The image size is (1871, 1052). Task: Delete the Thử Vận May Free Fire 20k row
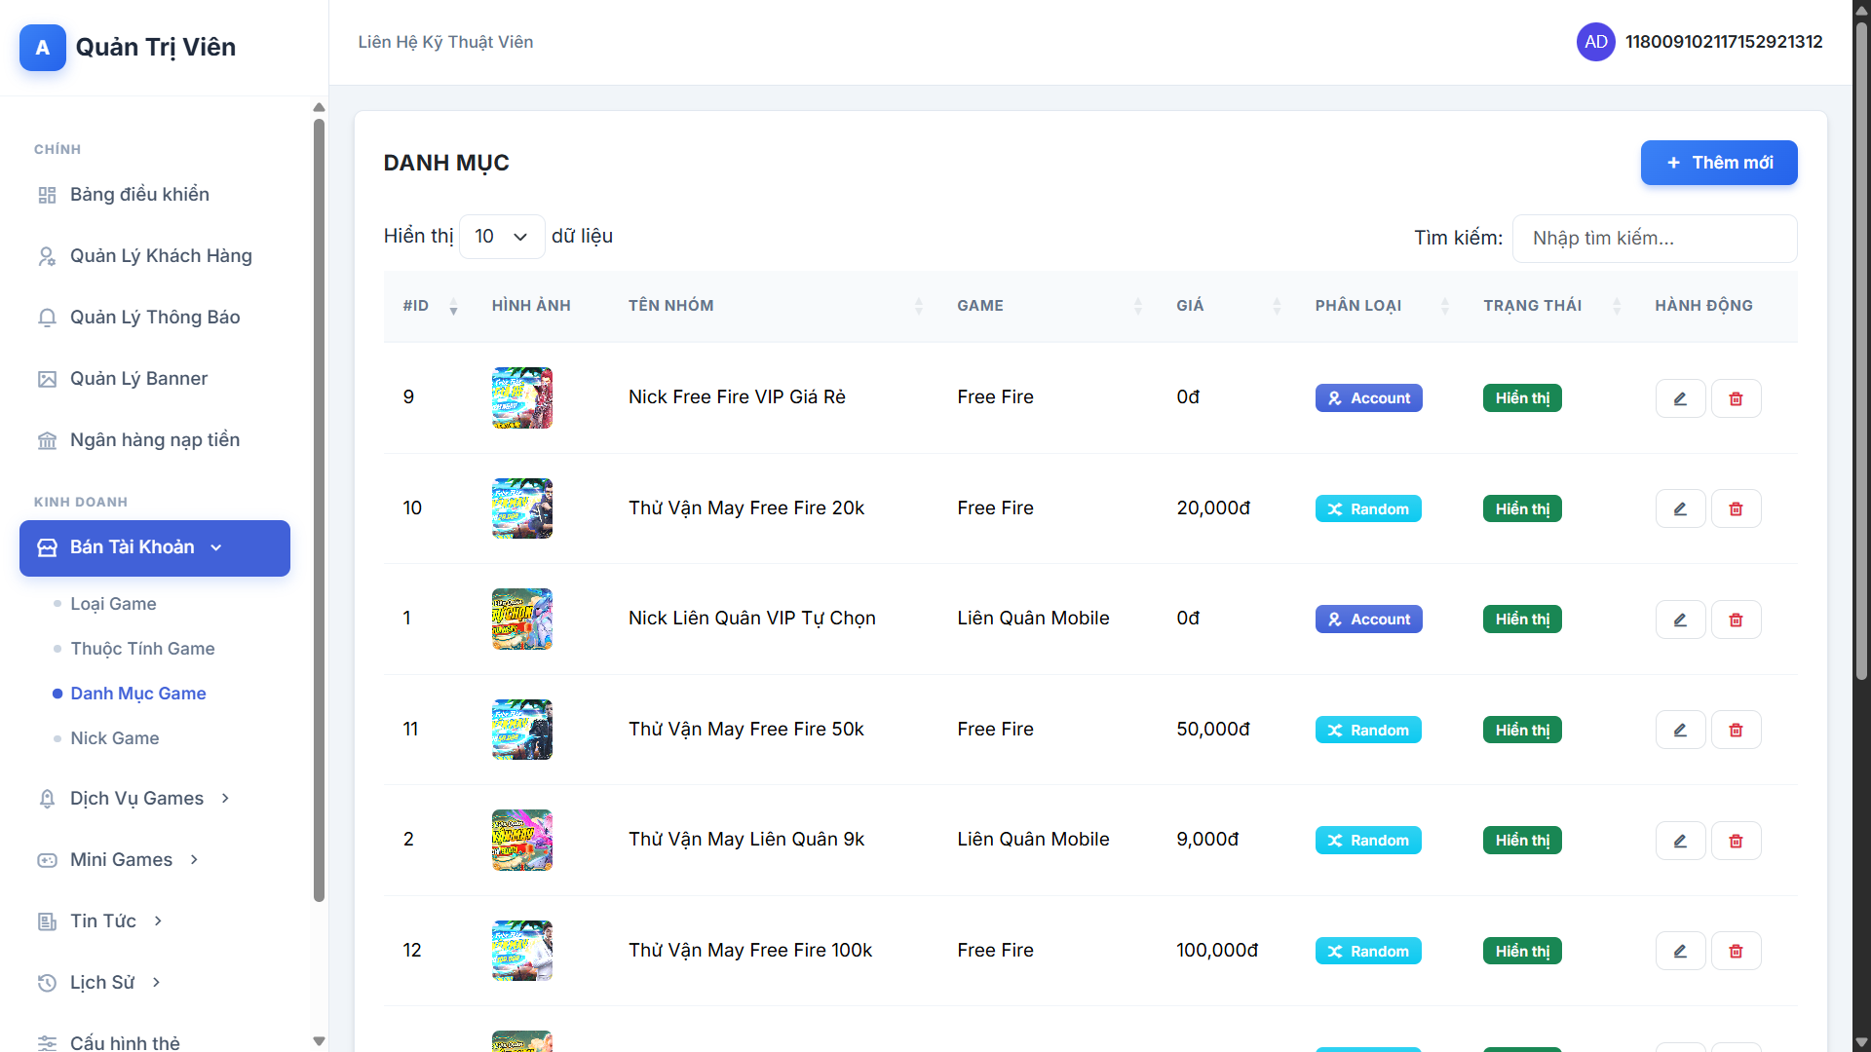click(x=1736, y=508)
